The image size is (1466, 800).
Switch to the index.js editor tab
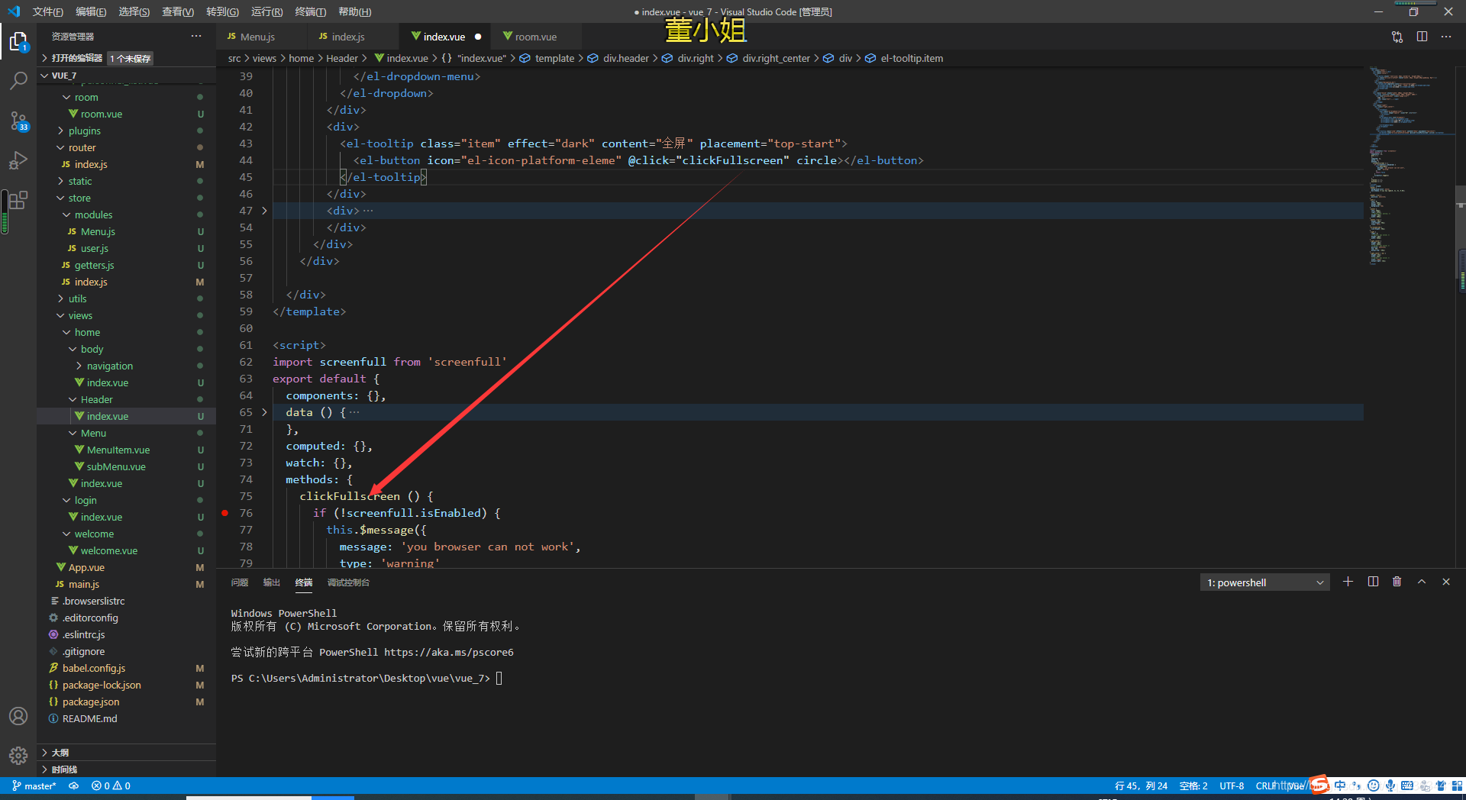click(348, 37)
